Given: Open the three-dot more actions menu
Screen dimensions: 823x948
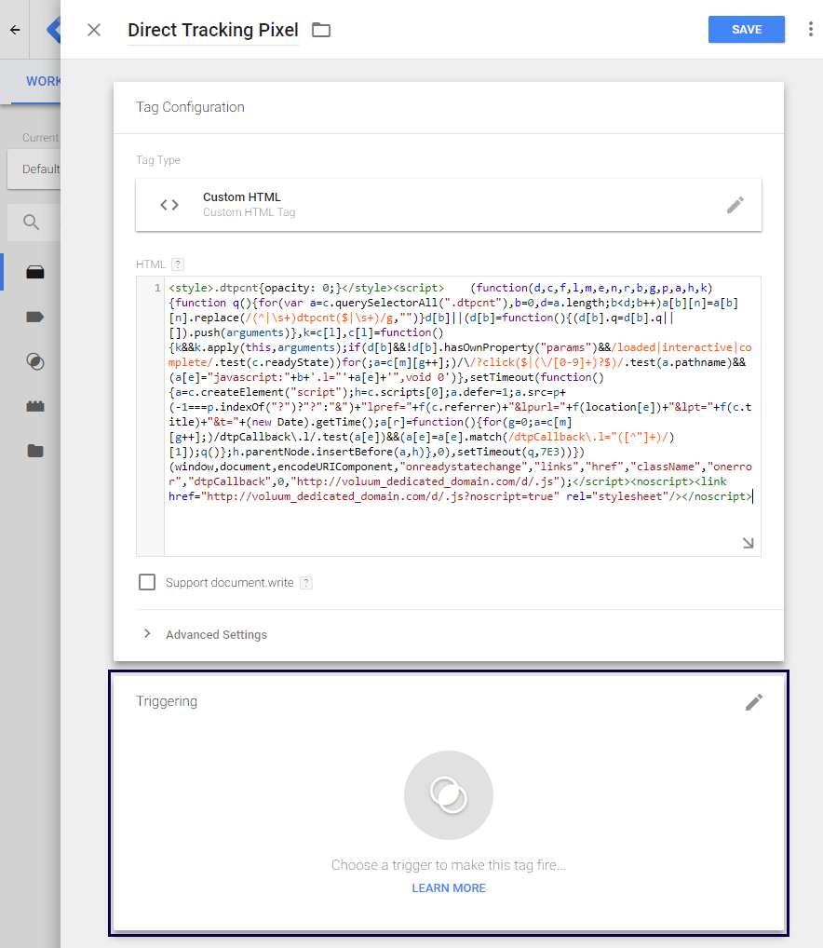Looking at the screenshot, I should tap(811, 30).
